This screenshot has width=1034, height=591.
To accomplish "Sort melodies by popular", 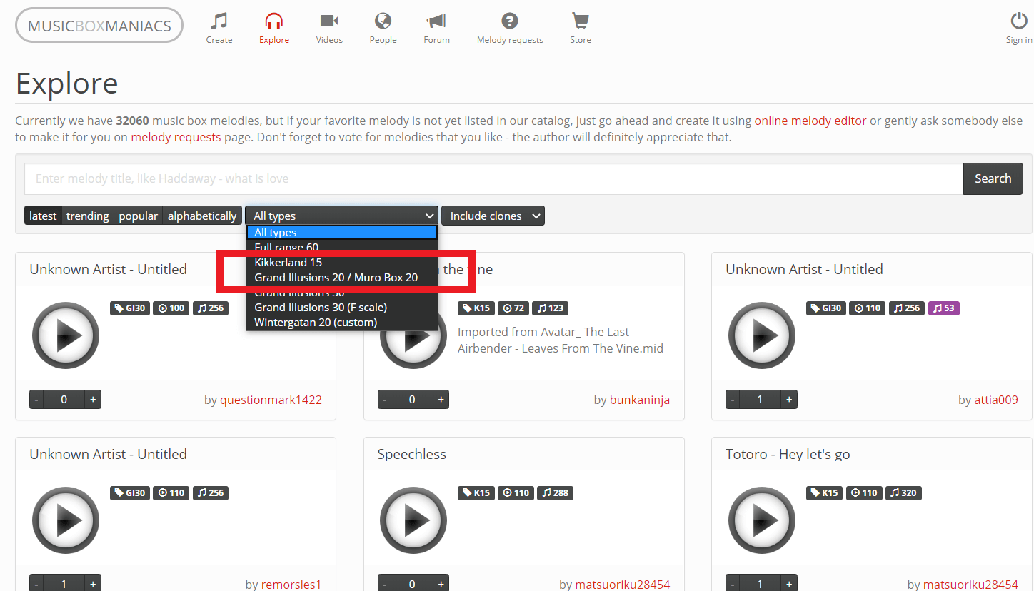I will (138, 216).
